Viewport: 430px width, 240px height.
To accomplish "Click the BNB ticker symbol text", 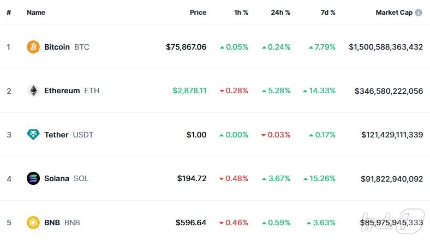I will [x=72, y=223].
